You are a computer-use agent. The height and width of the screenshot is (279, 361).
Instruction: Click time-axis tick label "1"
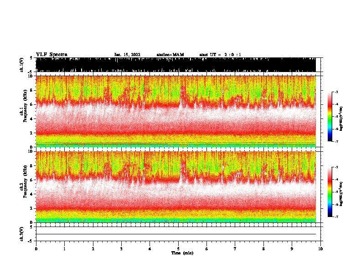click(x=64, y=249)
